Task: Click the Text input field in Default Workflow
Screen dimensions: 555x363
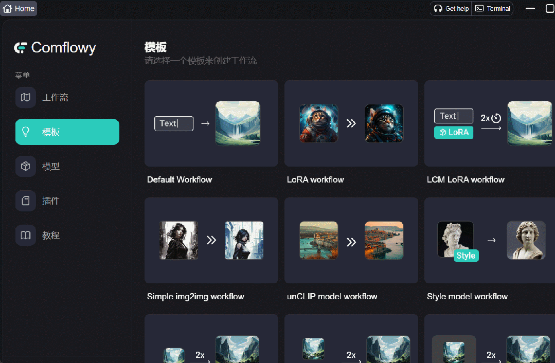Action: click(x=173, y=123)
